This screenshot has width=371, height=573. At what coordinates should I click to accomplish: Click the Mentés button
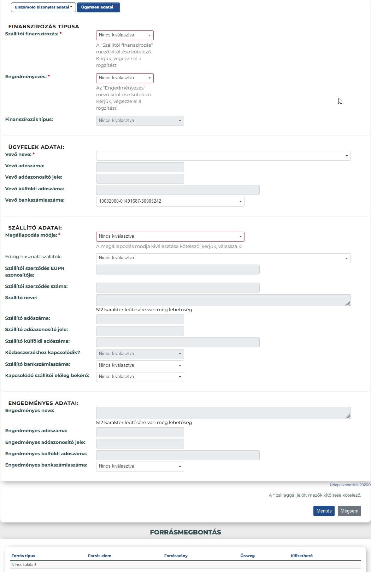pyautogui.click(x=324, y=511)
